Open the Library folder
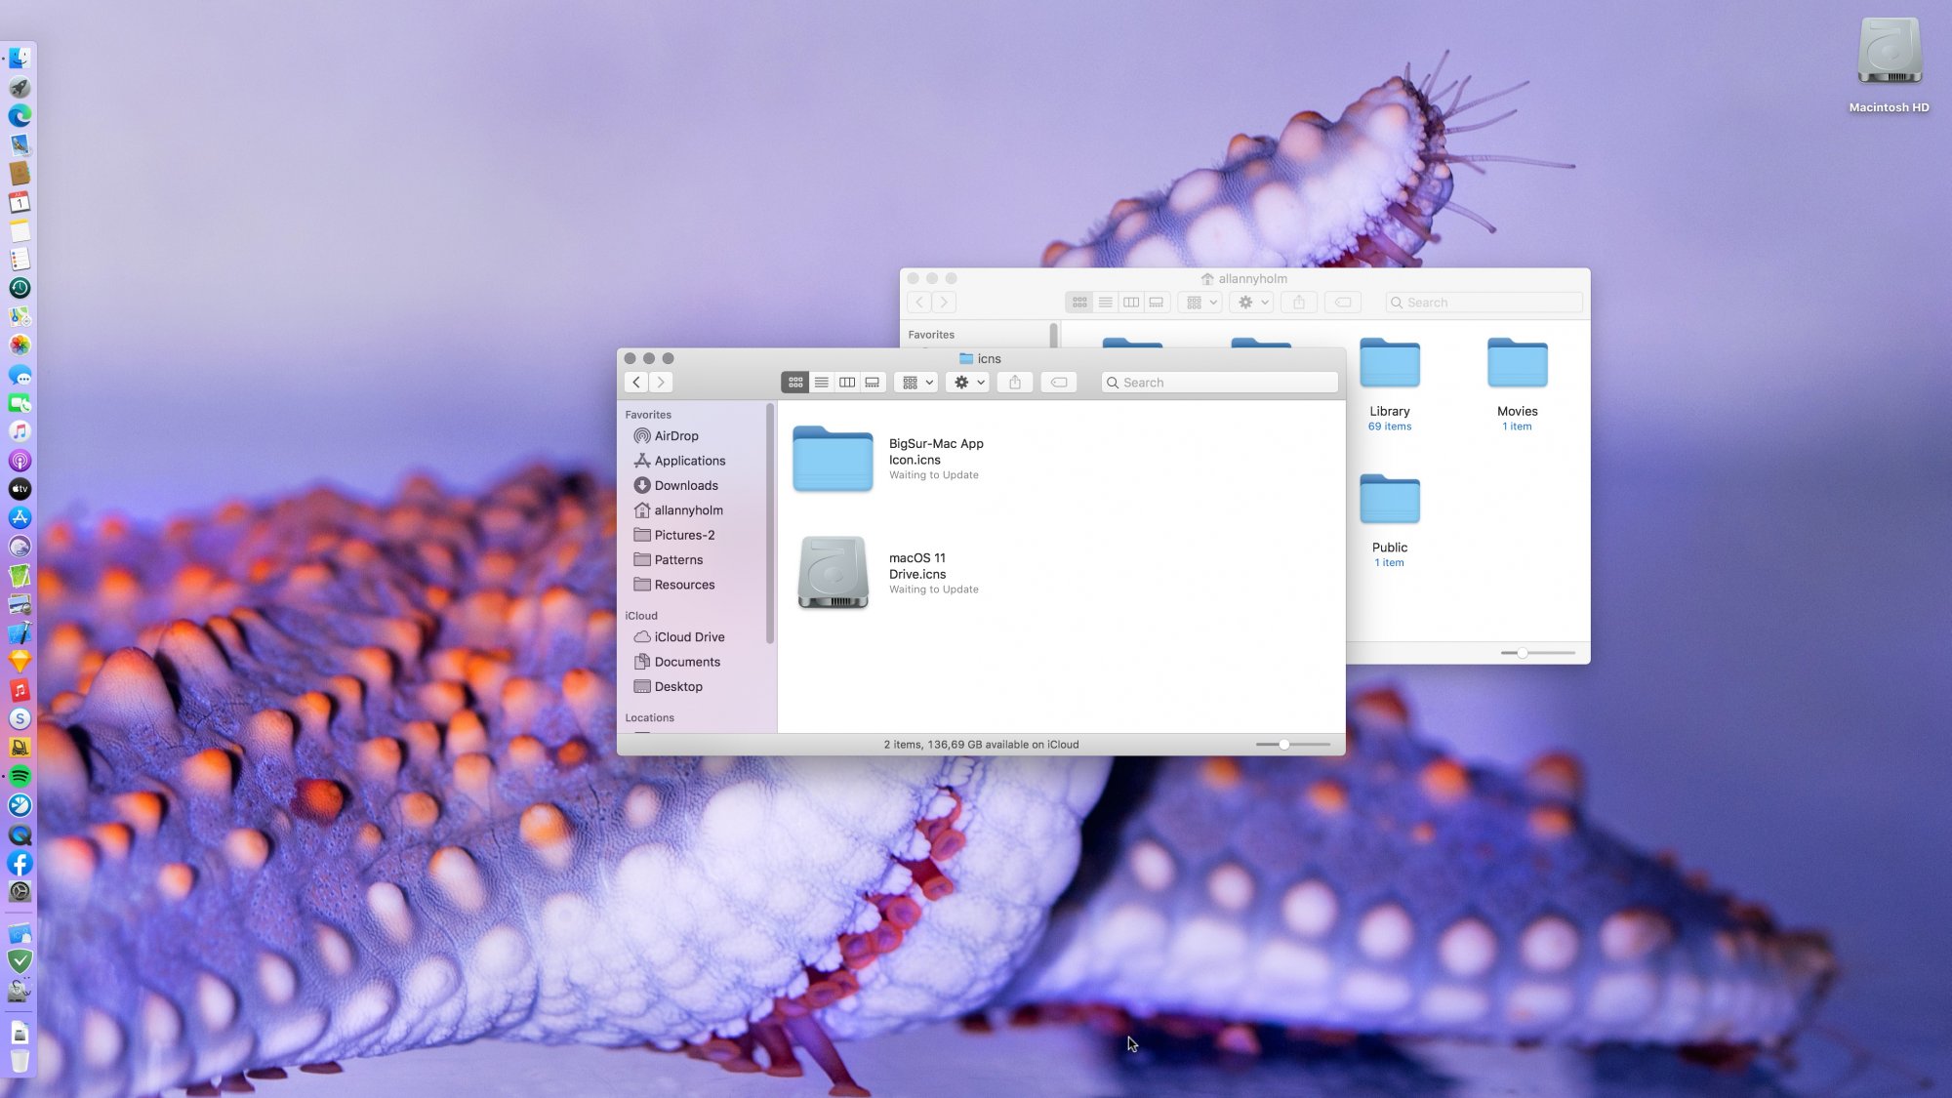 coord(1389,364)
